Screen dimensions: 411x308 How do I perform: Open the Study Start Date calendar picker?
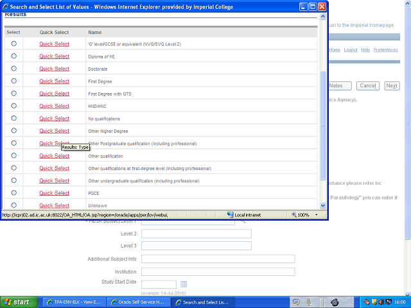[183, 284]
